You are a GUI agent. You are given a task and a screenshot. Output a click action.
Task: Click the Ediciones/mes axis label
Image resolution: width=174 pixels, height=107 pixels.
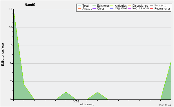(x=3, y=55)
